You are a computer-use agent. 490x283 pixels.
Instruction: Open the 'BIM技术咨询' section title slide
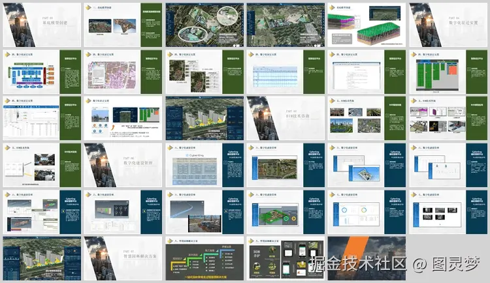286,118
